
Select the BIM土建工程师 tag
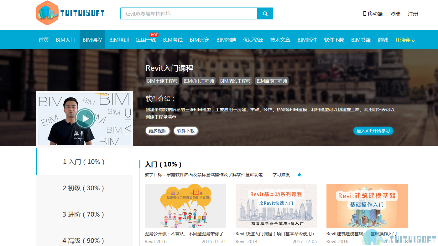[x=162, y=81]
